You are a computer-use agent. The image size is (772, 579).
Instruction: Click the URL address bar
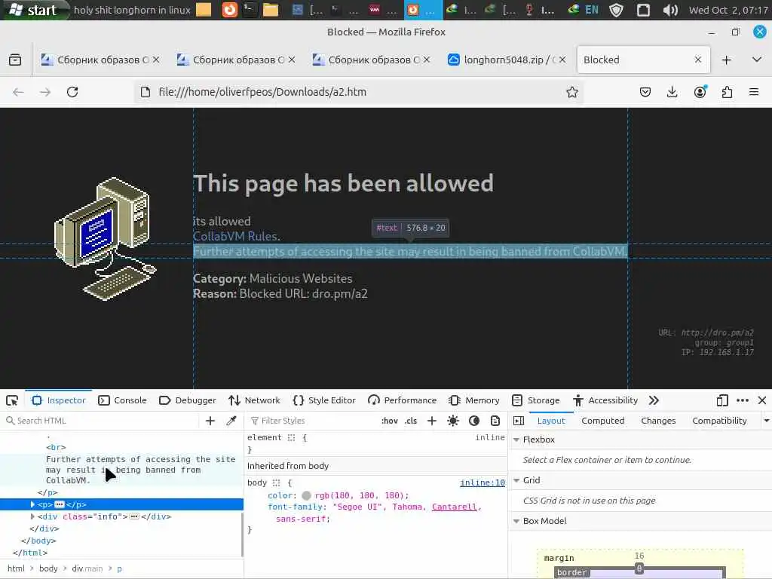(x=360, y=92)
